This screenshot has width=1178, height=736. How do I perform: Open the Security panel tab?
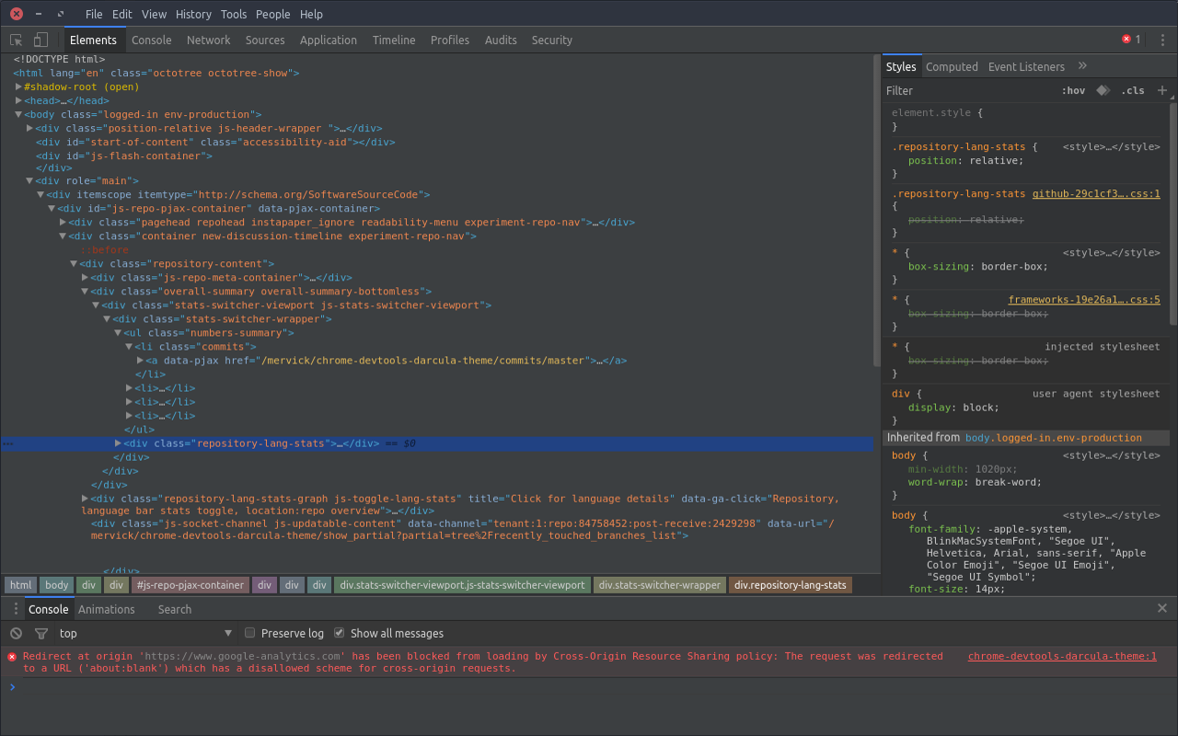pos(551,40)
